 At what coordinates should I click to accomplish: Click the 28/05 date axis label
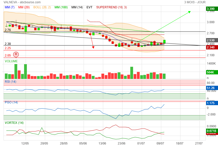pyautogui.click(x=64, y=143)
